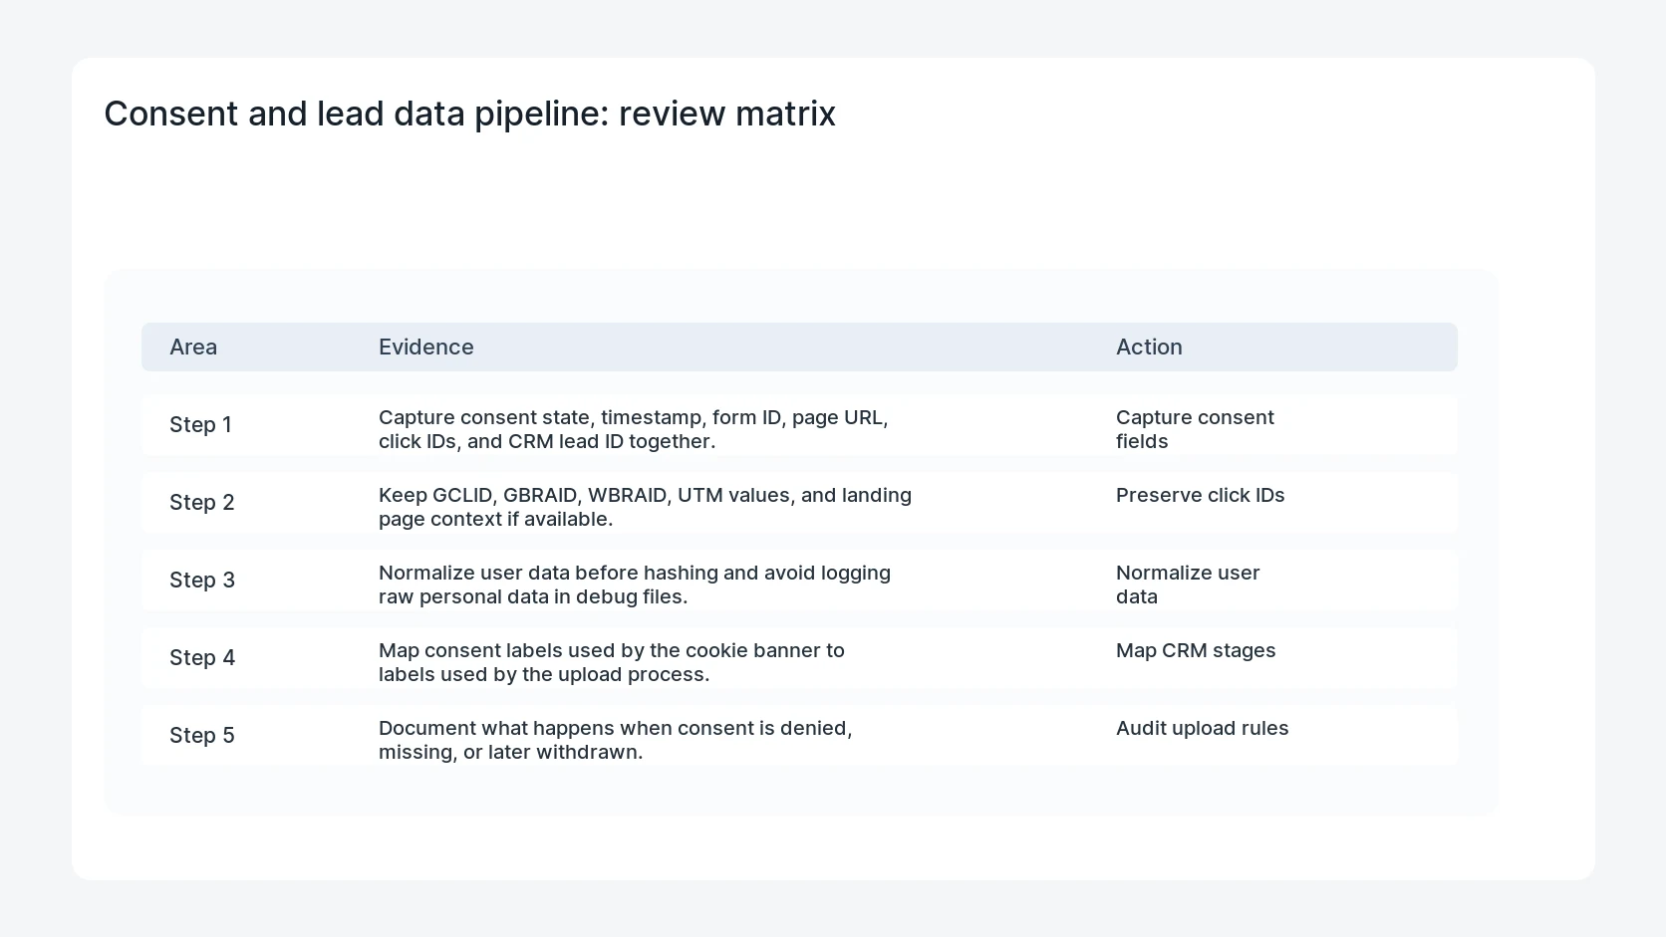Image resolution: width=1666 pixels, height=937 pixels.
Task: Select the Step 1 row label
Action: [x=200, y=424]
